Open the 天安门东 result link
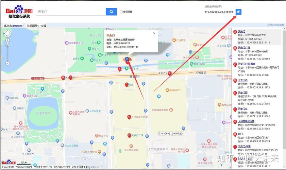This screenshot has width=286, height=170. tap(243, 109)
